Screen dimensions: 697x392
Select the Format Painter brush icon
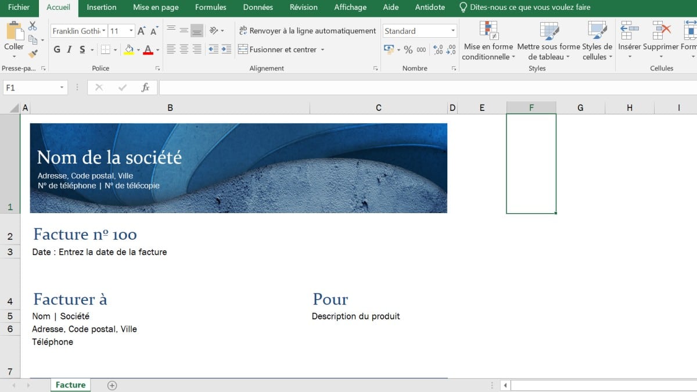[33, 53]
